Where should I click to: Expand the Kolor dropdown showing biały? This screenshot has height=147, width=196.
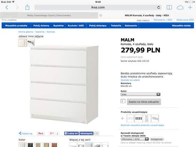(140, 94)
